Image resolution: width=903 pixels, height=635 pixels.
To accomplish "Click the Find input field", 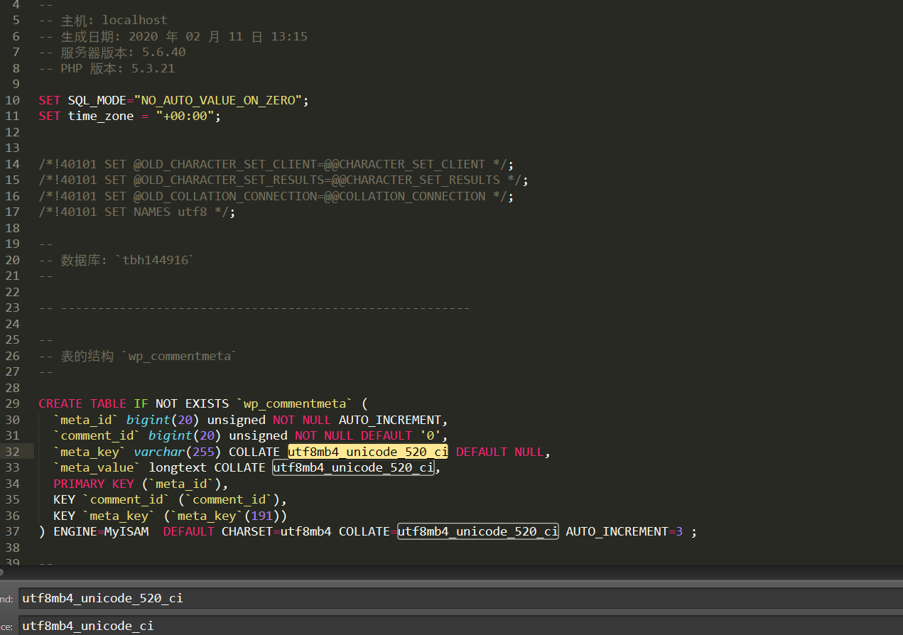I will click(455, 598).
